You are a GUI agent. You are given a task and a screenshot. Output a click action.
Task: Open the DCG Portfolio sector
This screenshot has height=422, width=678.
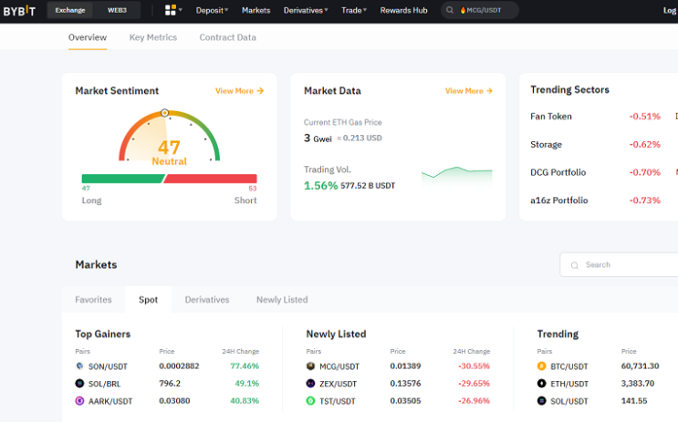pyautogui.click(x=558, y=172)
